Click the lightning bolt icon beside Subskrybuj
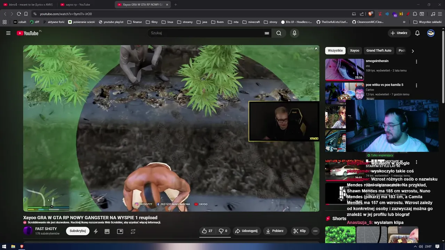445x250 pixels. pyautogui.click(x=96, y=231)
